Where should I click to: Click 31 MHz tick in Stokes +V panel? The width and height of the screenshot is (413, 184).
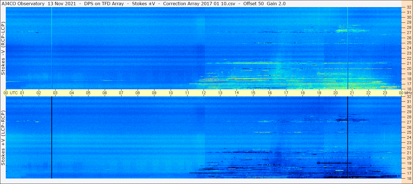point(409,102)
